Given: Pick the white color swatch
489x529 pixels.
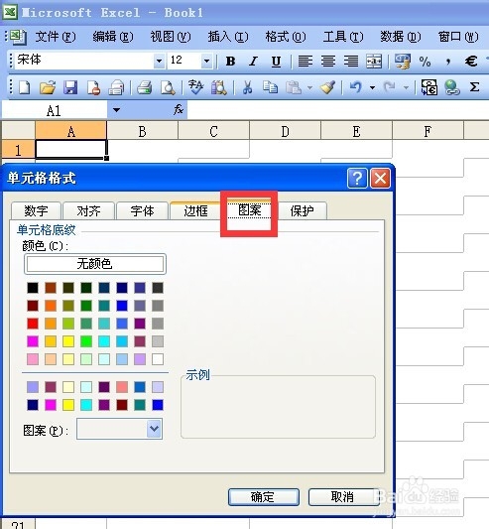Looking at the screenshot, I should pyautogui.click(x=158, y=359).
